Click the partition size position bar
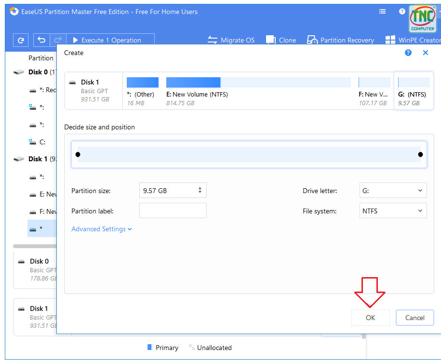This screenshot has height=364, width=441. pyautogui.click(x=249, y=154)
